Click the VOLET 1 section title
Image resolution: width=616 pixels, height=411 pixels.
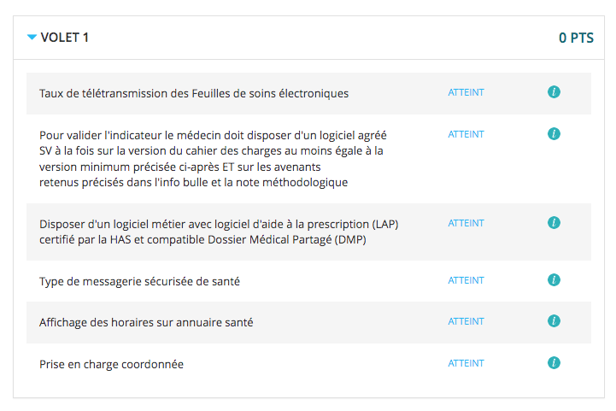coord(65,38)
